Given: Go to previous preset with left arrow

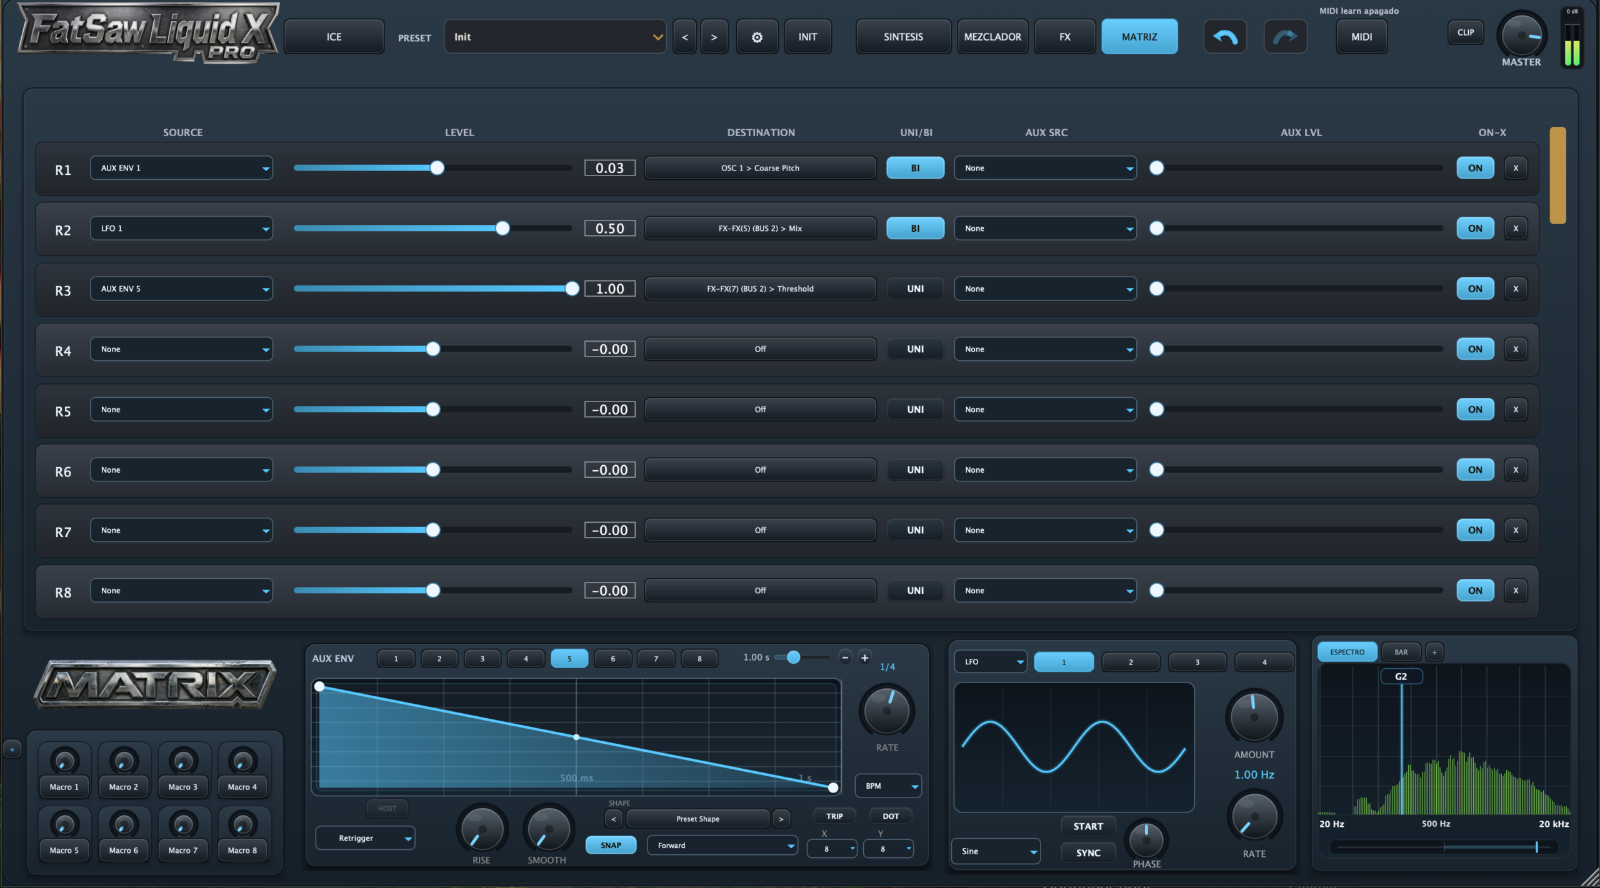Looking at the screenshot, I should [x=685, y=37].
